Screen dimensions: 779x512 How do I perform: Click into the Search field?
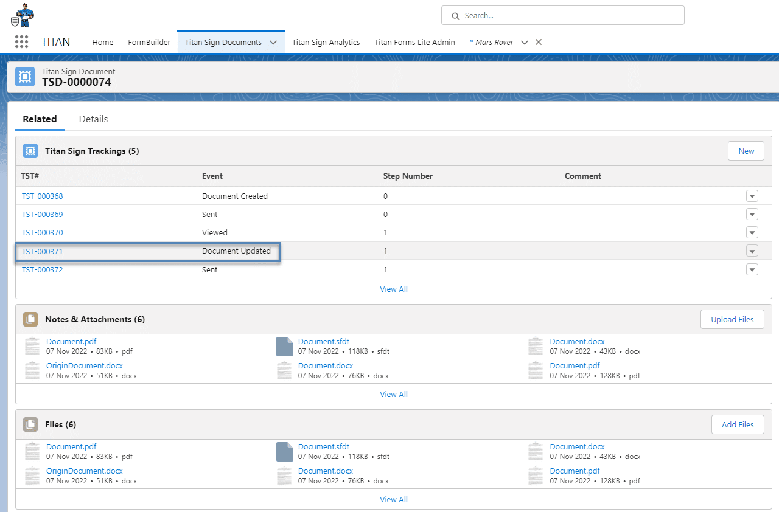pyautogui.click(x=563, y=15)
